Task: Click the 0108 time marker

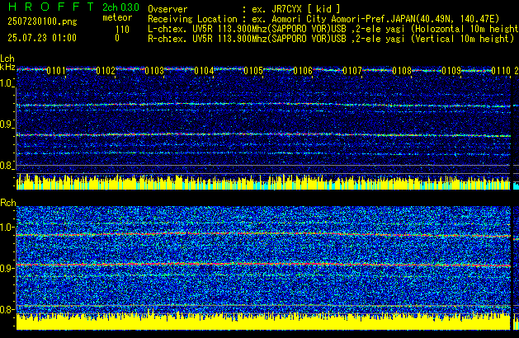Action: tap(402, 71)
